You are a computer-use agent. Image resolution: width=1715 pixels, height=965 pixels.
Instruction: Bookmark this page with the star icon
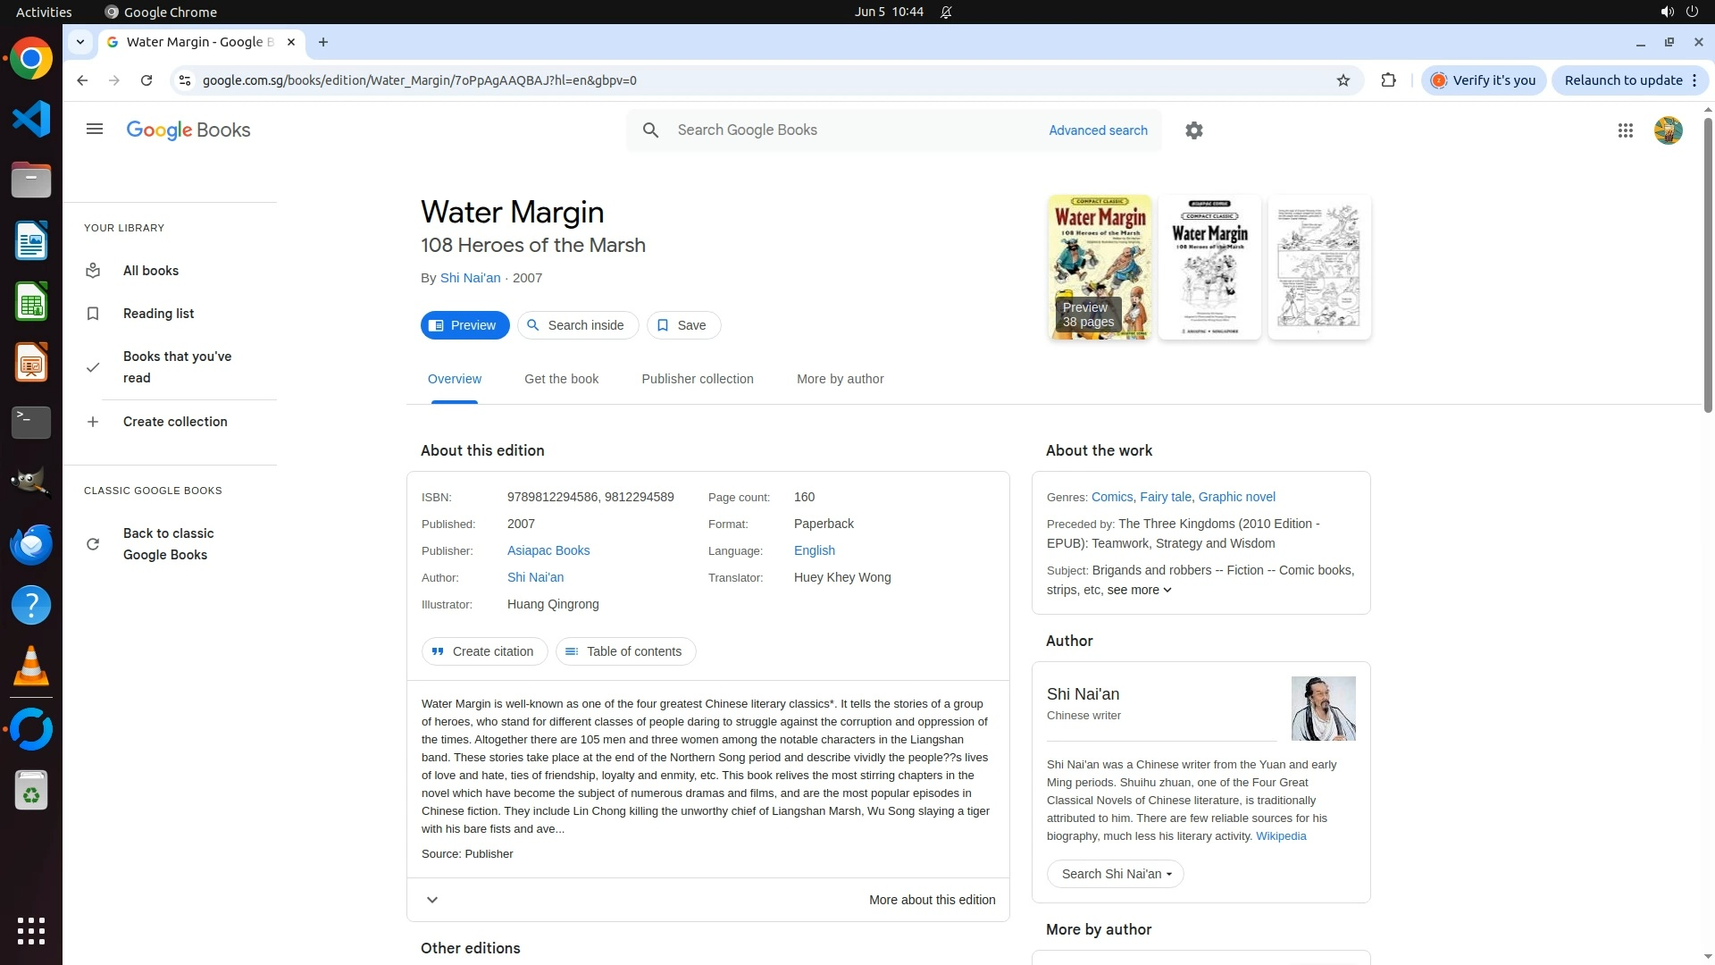[x=1343, y=80]
